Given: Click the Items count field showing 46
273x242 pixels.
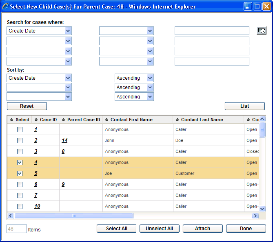Looking at the screenshot, I should click(x=17, y=229).
